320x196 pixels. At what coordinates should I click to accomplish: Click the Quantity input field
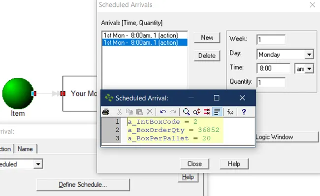271,82
